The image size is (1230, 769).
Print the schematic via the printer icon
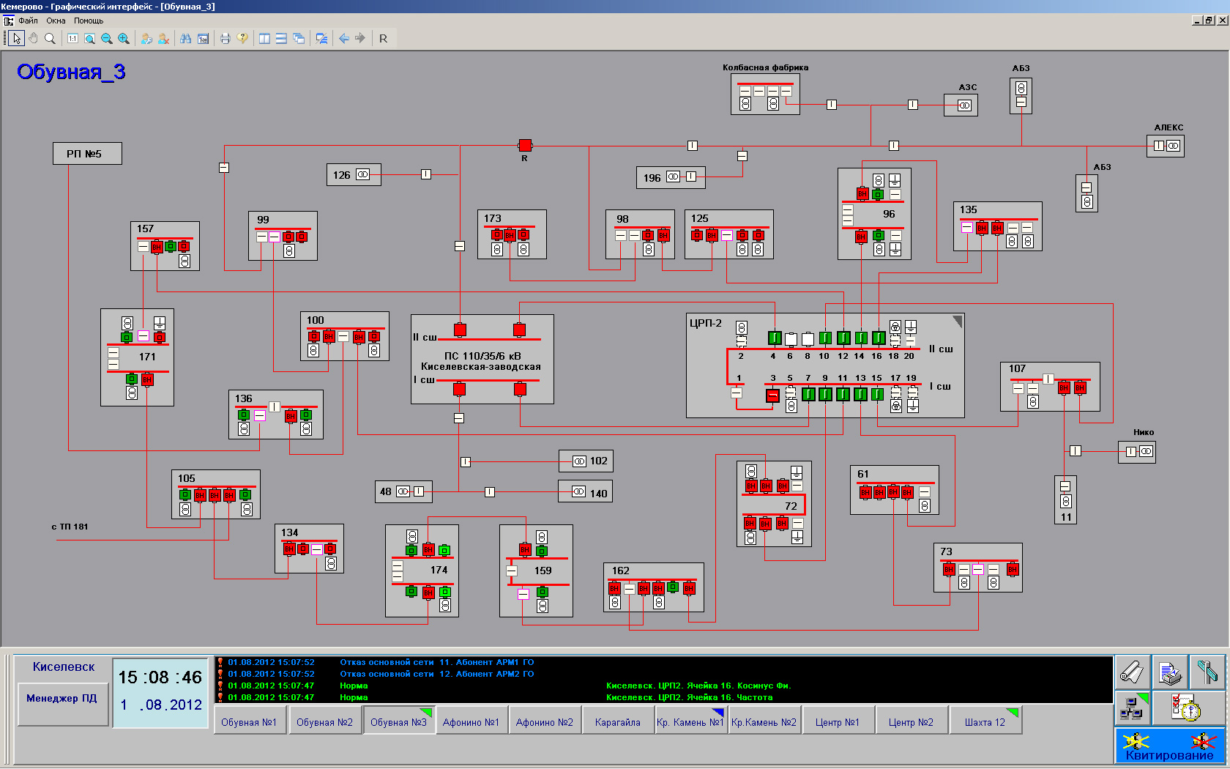(225, 38)
